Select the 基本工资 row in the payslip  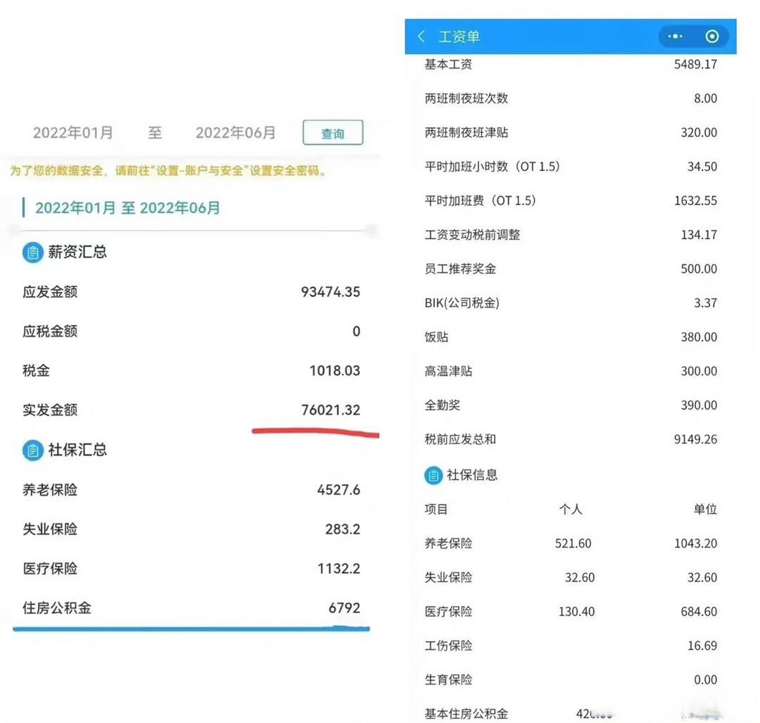[x=565, y=64]
